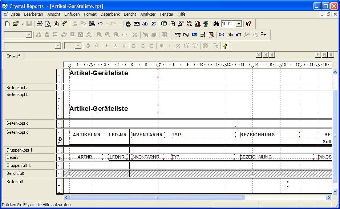
Task: Refresh report data with lightning icon
Action: click(65, 24)
